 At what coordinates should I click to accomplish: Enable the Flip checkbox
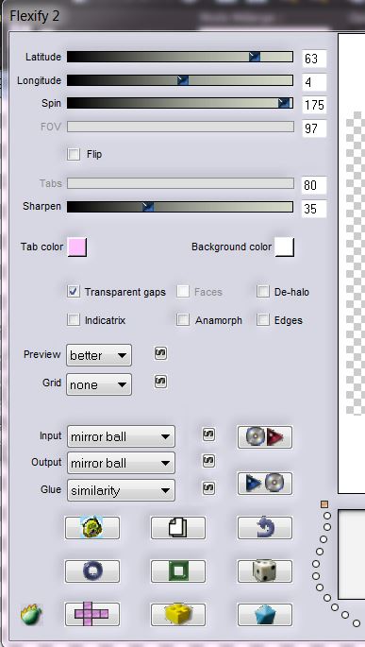[74, 154]
